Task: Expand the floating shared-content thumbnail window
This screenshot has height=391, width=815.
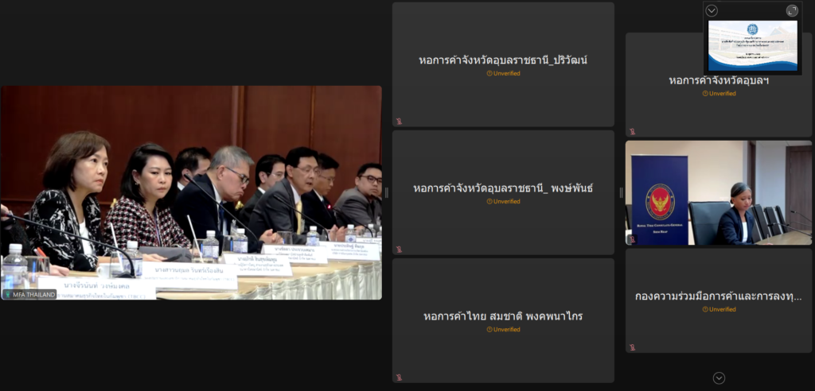Action: pos(792,10)
